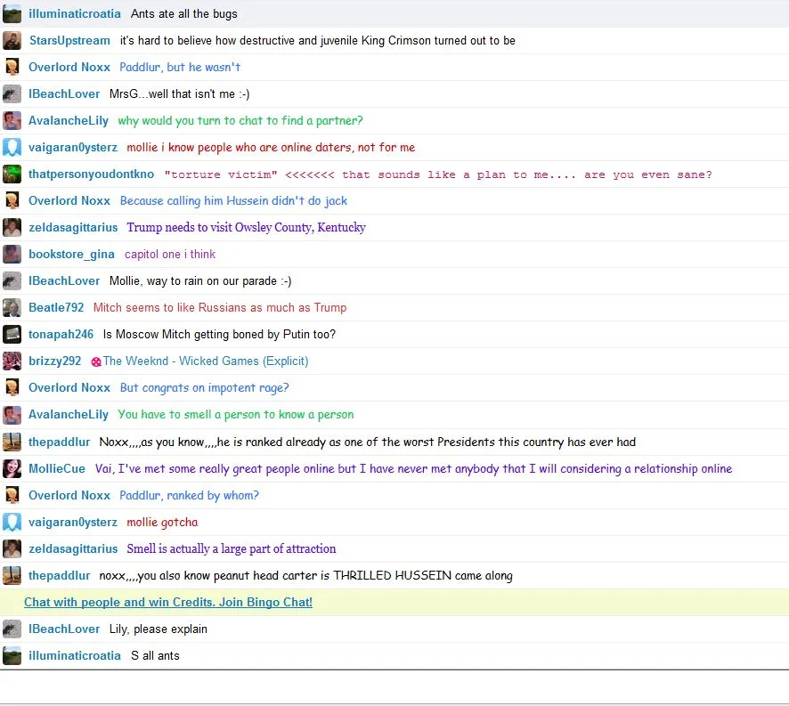Open brizzy292's avatar
Image resolution: width=789 pixels, height=706 pixels.
[12, 361]
